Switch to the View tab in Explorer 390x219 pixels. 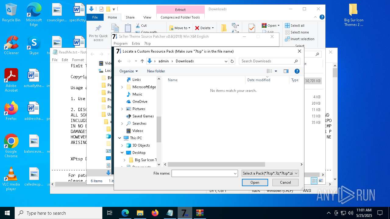tap(147, 17)
